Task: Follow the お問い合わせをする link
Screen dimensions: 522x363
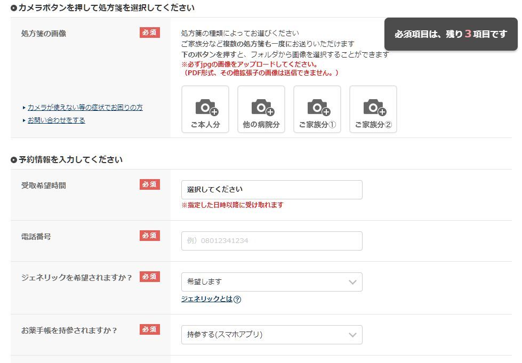Action: pos(56,120)
